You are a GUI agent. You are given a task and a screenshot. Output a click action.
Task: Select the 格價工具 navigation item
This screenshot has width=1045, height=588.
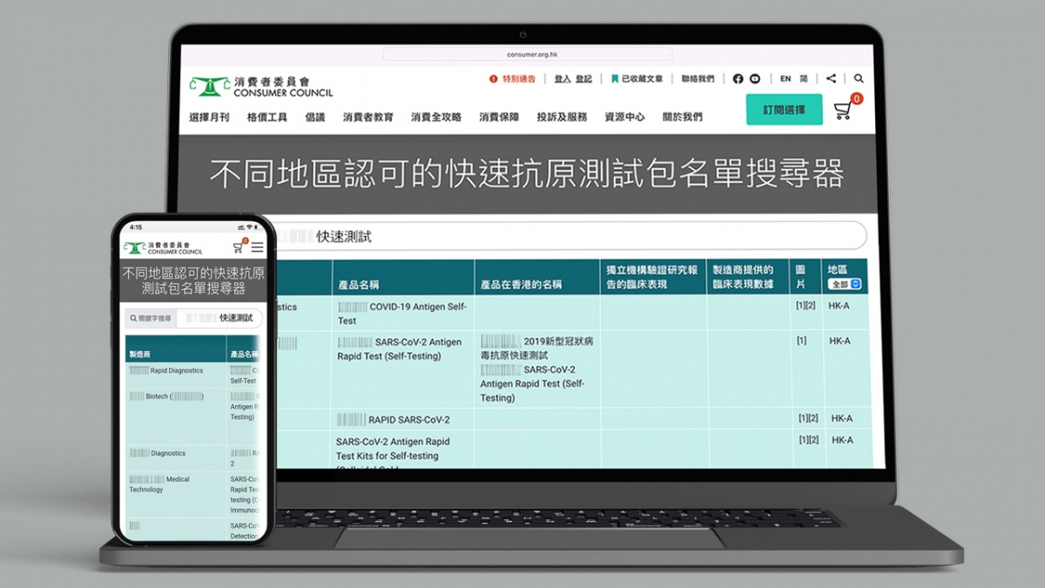(x=268, y=116)
